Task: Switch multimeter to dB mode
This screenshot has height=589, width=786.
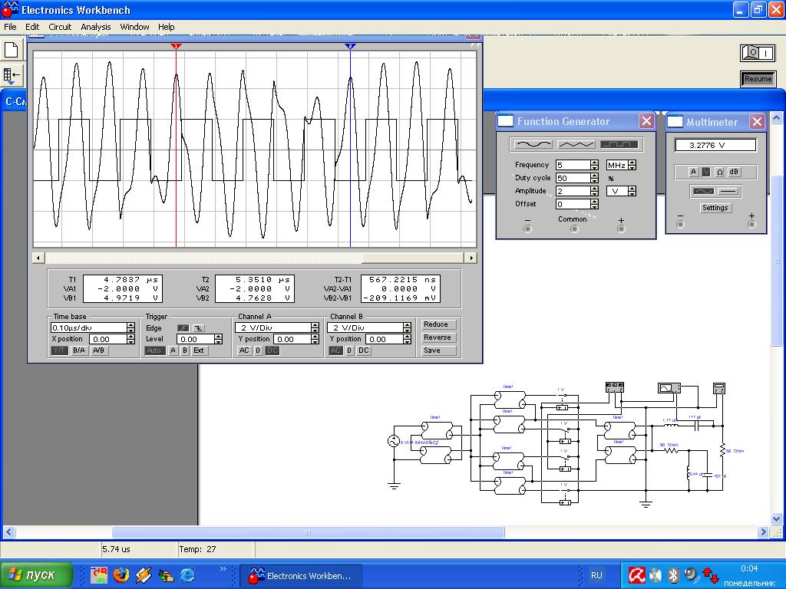Action: [734, 172]
